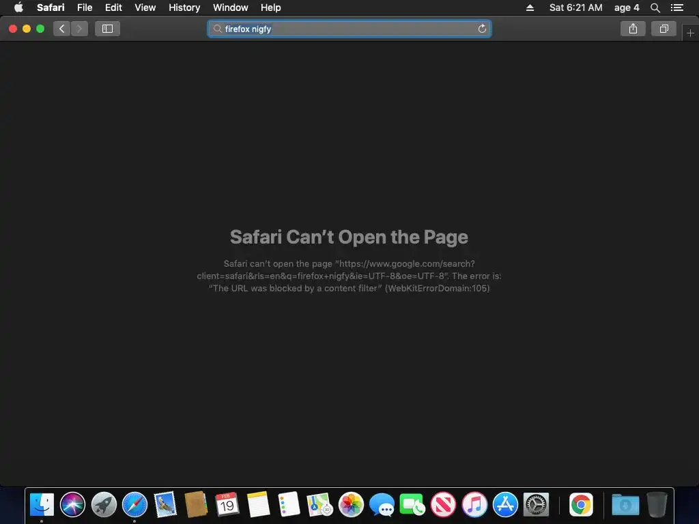The width and height of the screenshot is (699, 524).
Task: Click the address bar with "firefox nigfy"
Action: coord(349,29)
